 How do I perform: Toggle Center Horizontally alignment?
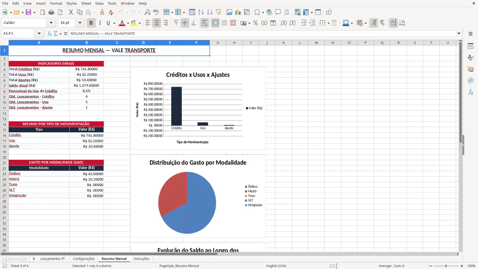tap(157, 23)
